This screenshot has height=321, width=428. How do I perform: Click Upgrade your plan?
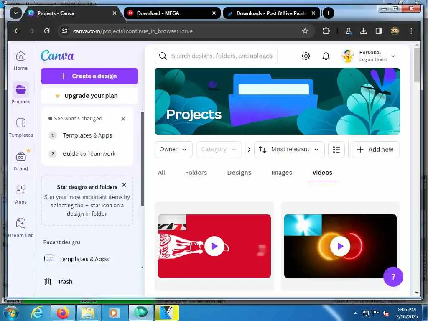point(89,96)
